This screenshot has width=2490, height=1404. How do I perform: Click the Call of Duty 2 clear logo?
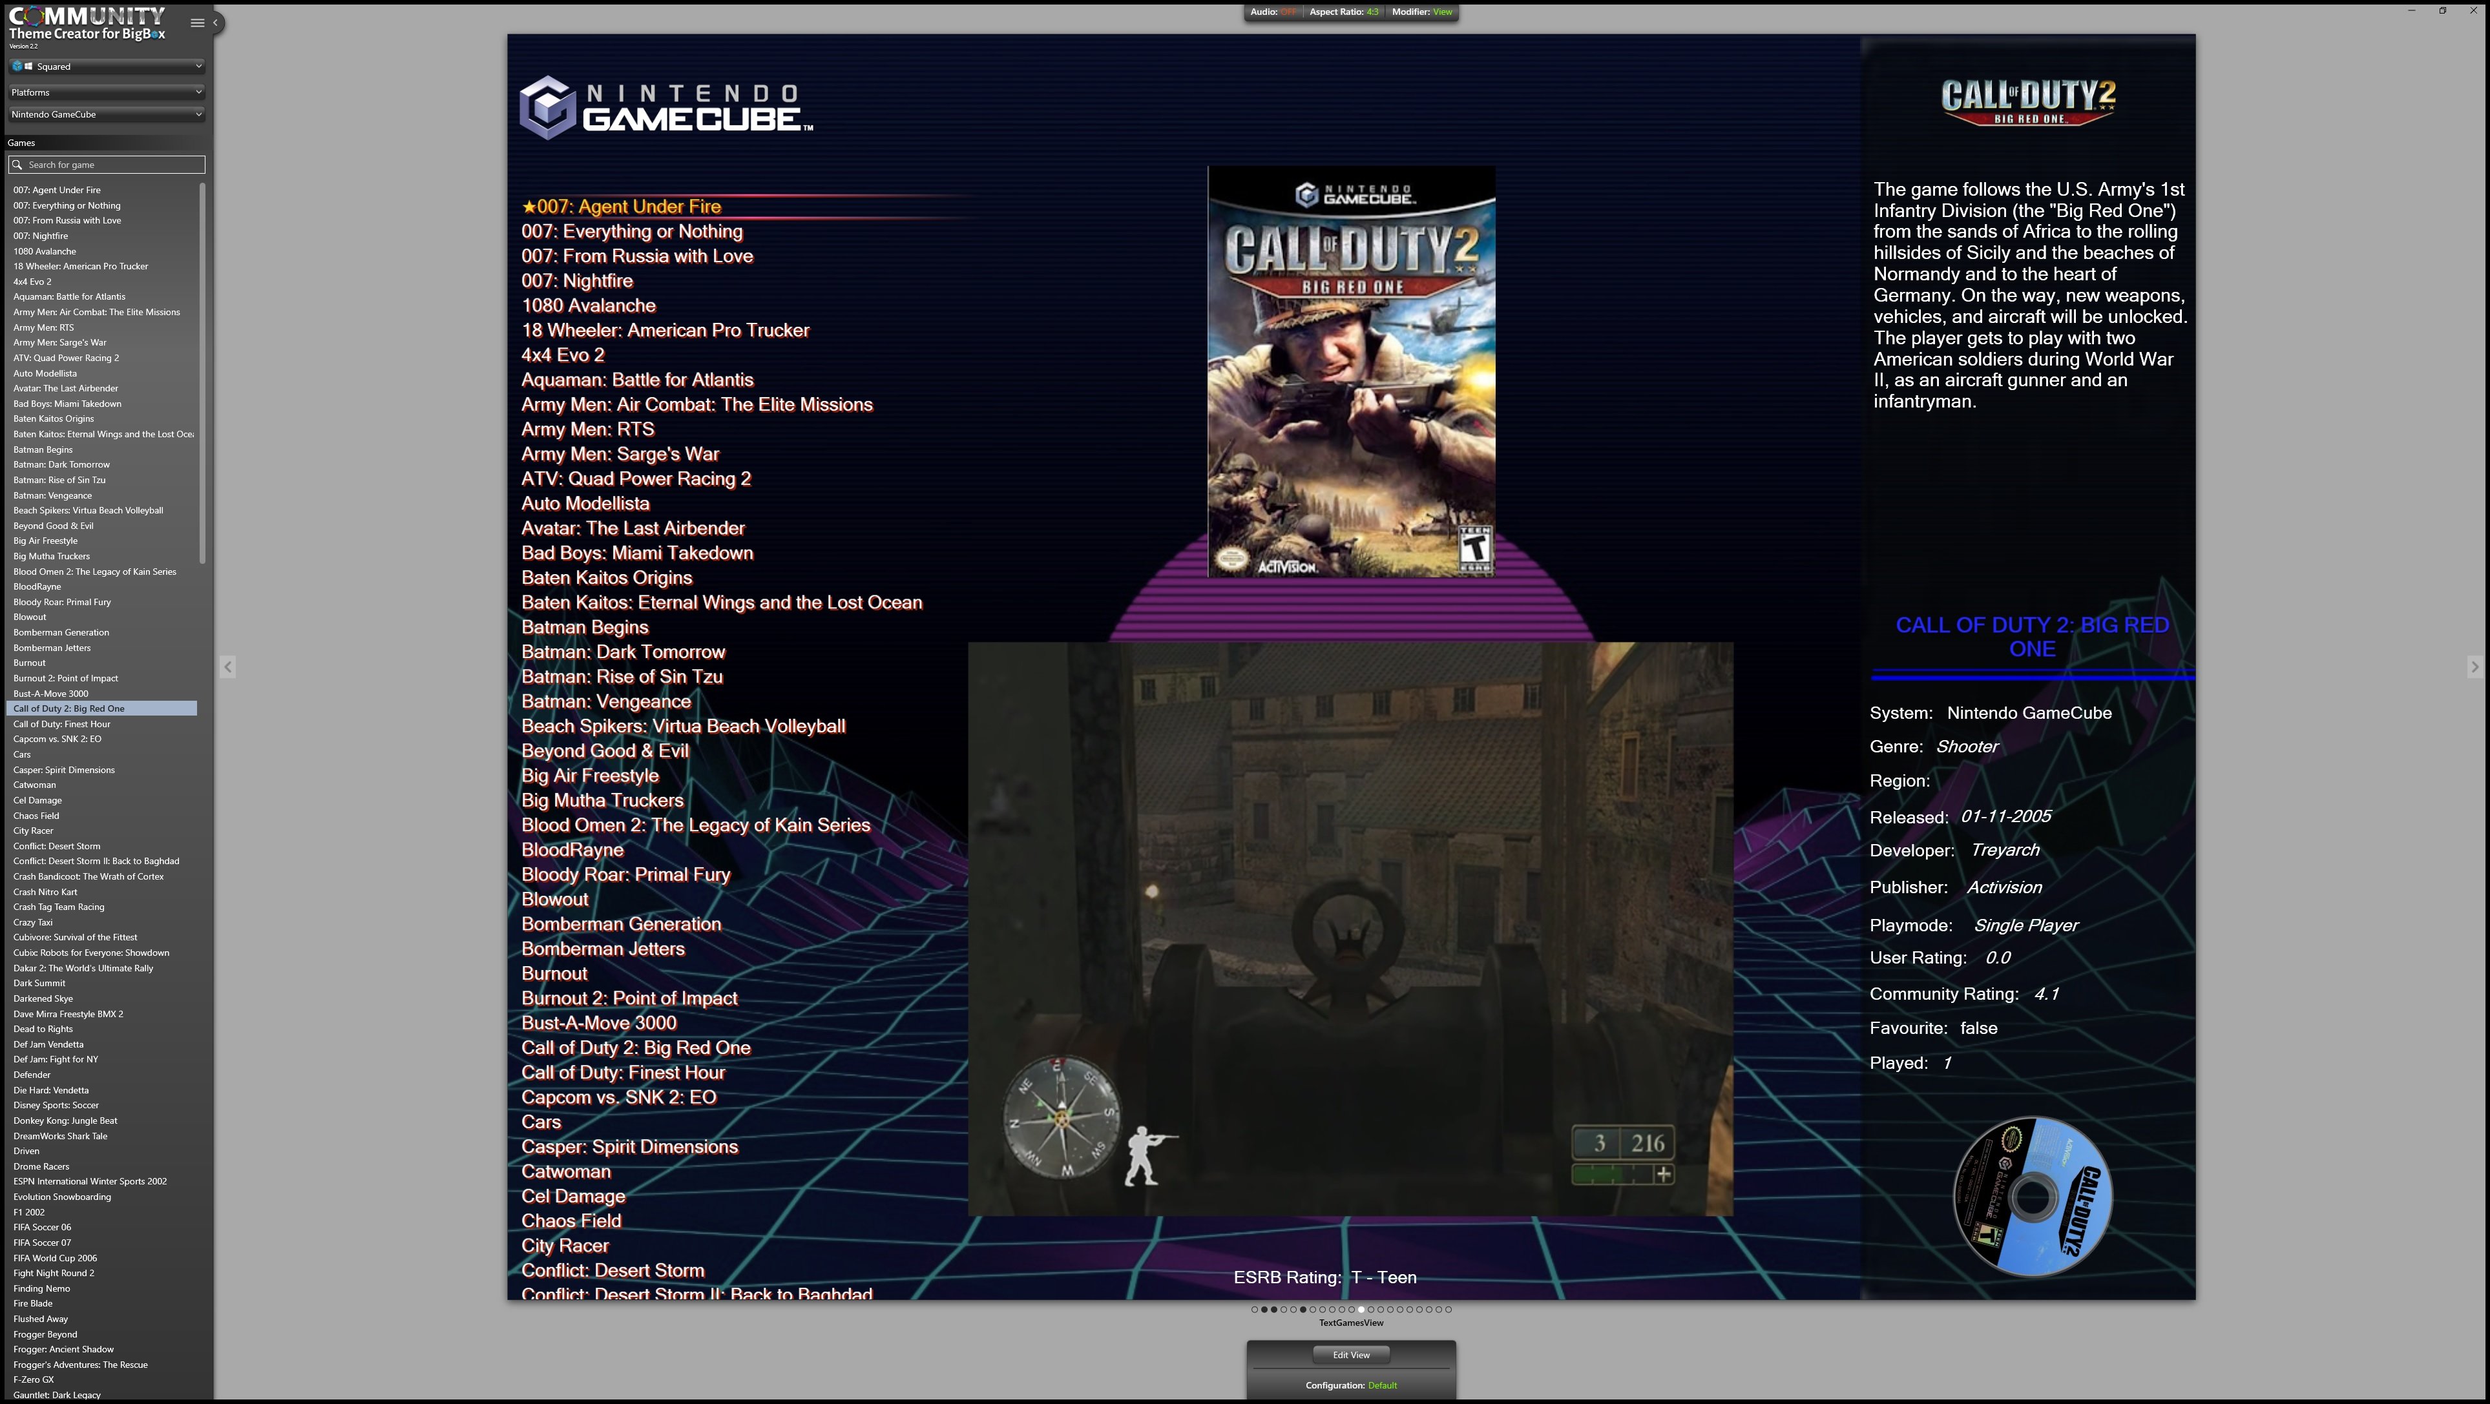coord(2028,101)
